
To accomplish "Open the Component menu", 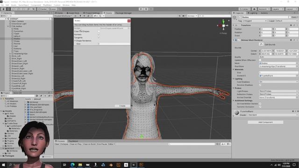I will pyautogui.click(x=36, y=5).
